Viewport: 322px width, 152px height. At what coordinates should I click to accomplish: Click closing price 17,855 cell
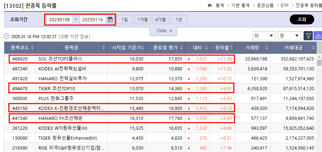coord(175,59)
